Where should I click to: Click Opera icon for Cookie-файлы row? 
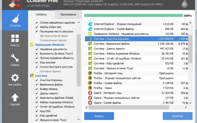click(x=90, y=103)
